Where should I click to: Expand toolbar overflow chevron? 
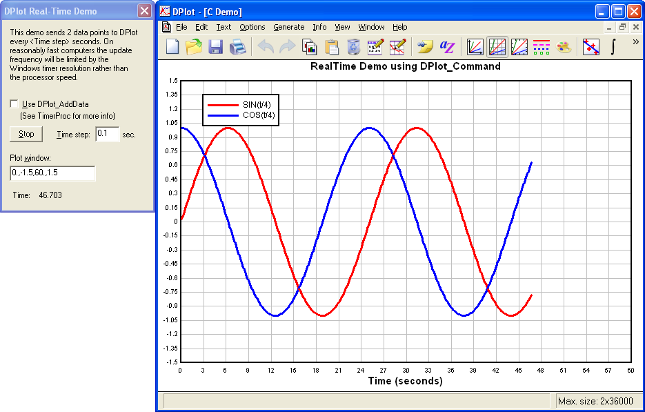pos(635,41)
